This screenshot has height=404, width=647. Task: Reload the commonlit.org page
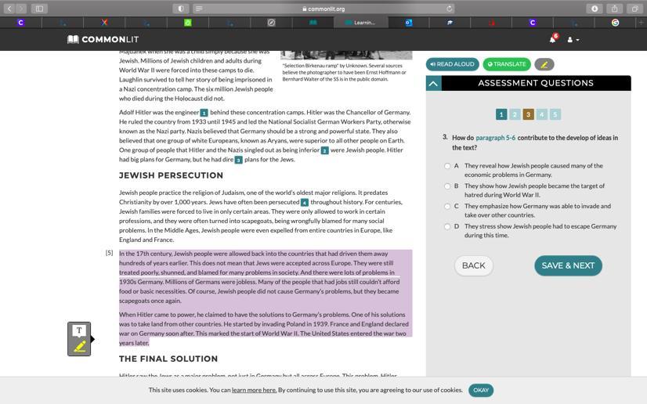450,9
